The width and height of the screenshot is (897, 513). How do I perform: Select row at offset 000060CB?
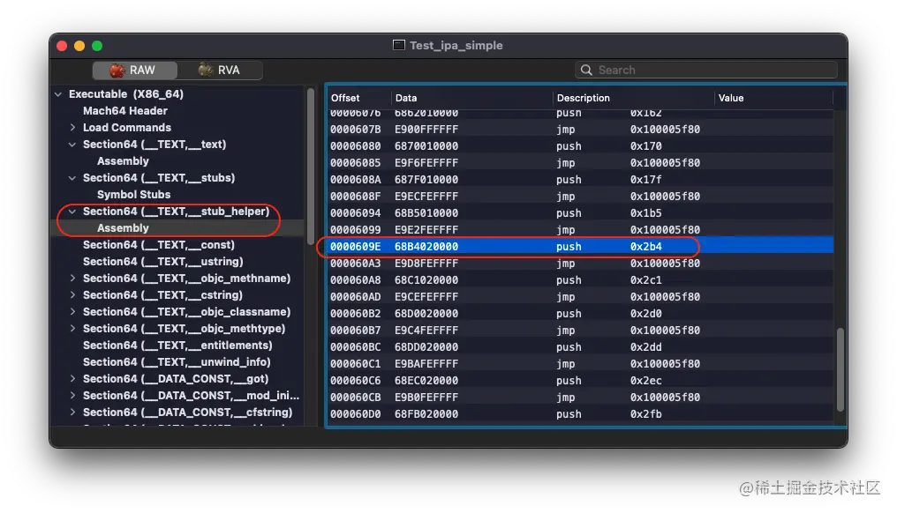coord(580,397)
